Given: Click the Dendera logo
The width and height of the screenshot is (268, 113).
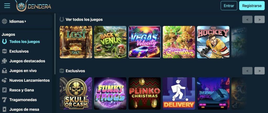Looking at the screenshot, I should 33,6.
